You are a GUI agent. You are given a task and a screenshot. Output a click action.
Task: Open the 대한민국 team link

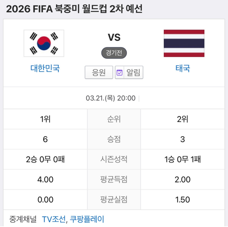(x=45, y=68)
